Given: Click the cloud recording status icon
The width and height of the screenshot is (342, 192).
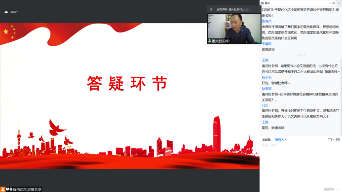Looking at the screenshot, I should click(6, 12).
